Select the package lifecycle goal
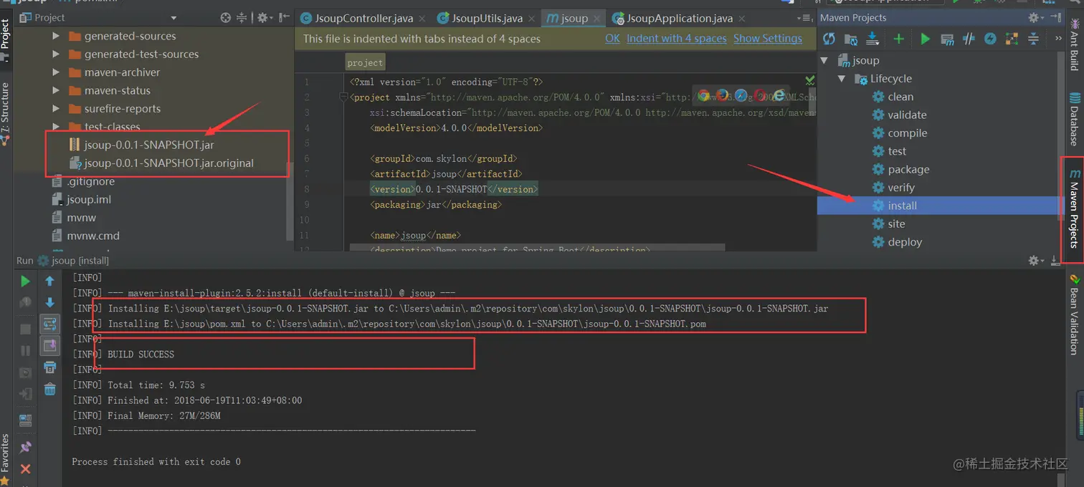 (900, 170)
